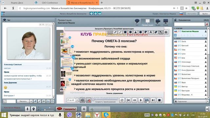Click the save icon in chat toolbar

tap(52, 101)
